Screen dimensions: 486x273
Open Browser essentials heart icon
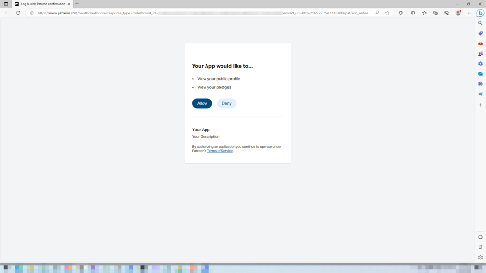[x=447, y=13]
